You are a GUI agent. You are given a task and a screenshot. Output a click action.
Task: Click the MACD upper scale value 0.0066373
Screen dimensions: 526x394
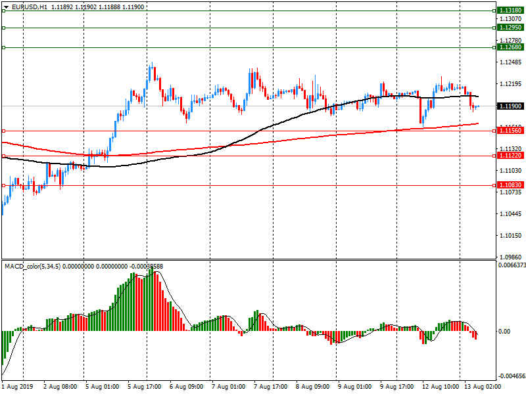[x=512, y=265]
